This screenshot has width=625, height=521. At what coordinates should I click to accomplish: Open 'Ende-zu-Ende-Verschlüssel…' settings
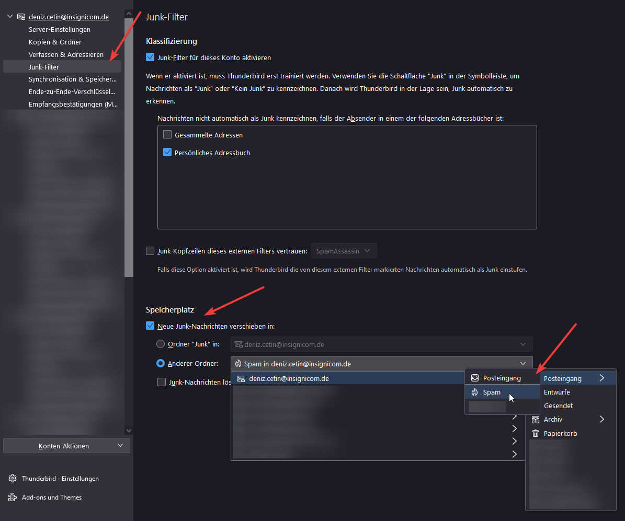(x=72, y=91)
